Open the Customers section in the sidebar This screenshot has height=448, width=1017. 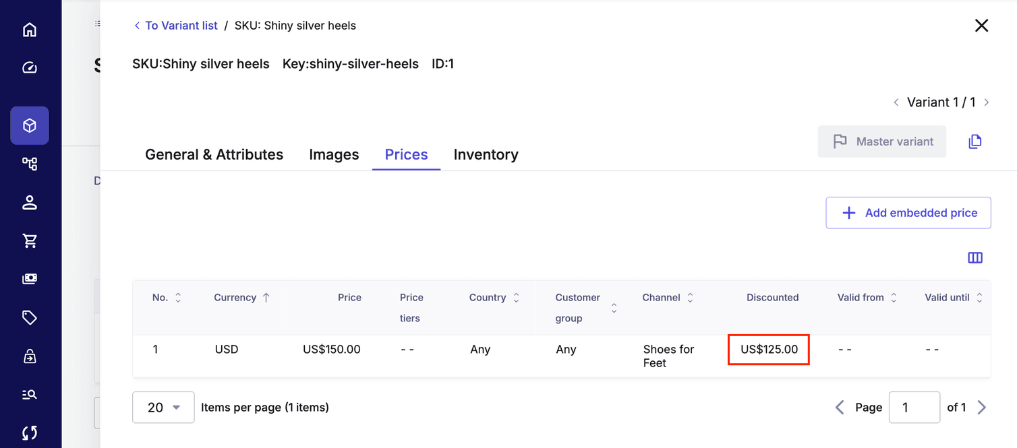(30, 202)
